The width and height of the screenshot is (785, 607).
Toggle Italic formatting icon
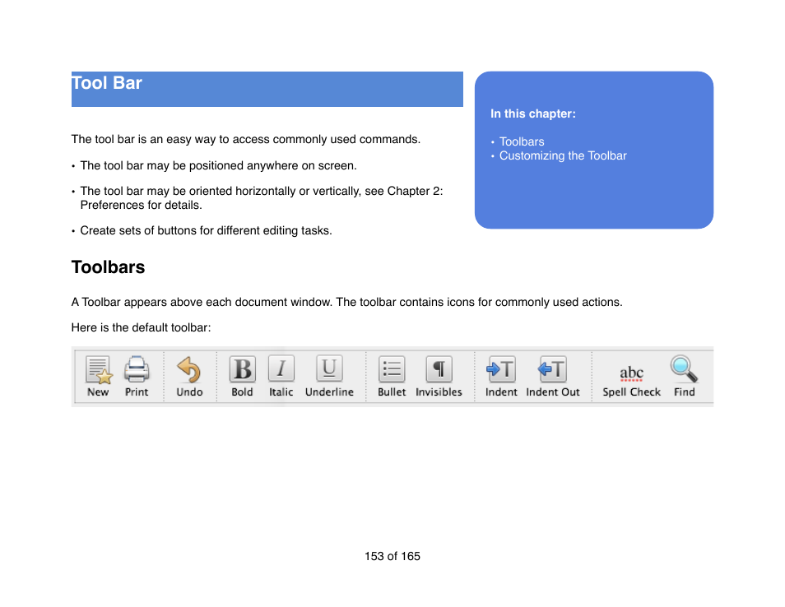pos(281,369)
